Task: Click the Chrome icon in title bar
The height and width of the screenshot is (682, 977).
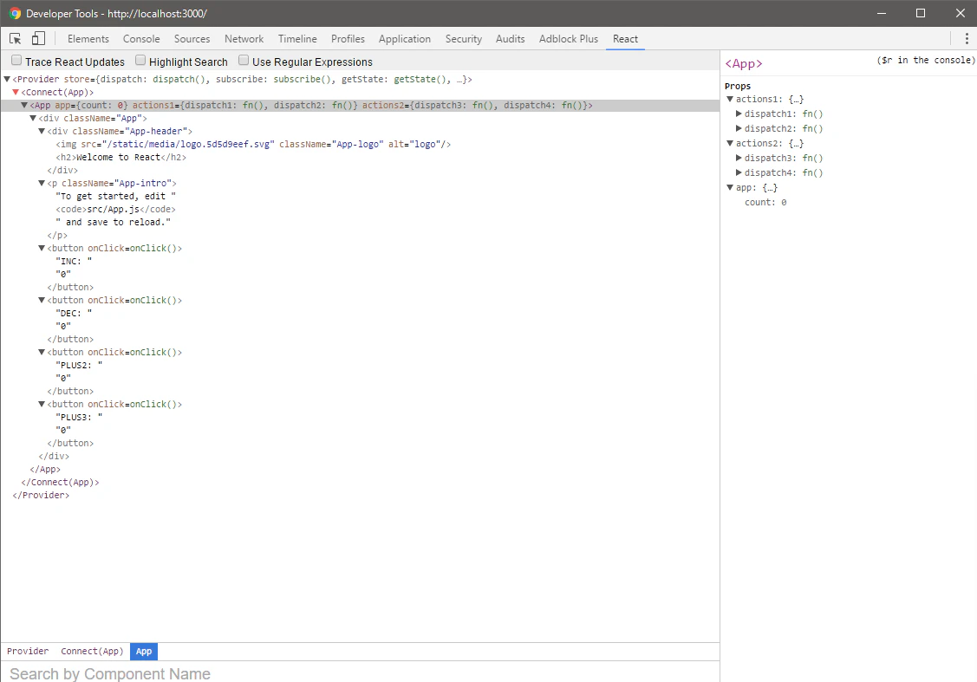Action: coord(15,13)
